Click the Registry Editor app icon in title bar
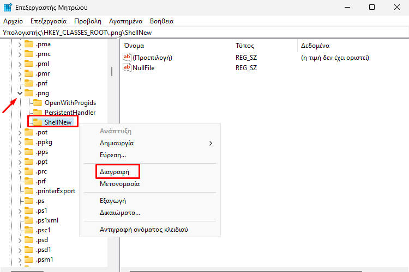This screenshot has width=409, height=272. coord(8,7)
